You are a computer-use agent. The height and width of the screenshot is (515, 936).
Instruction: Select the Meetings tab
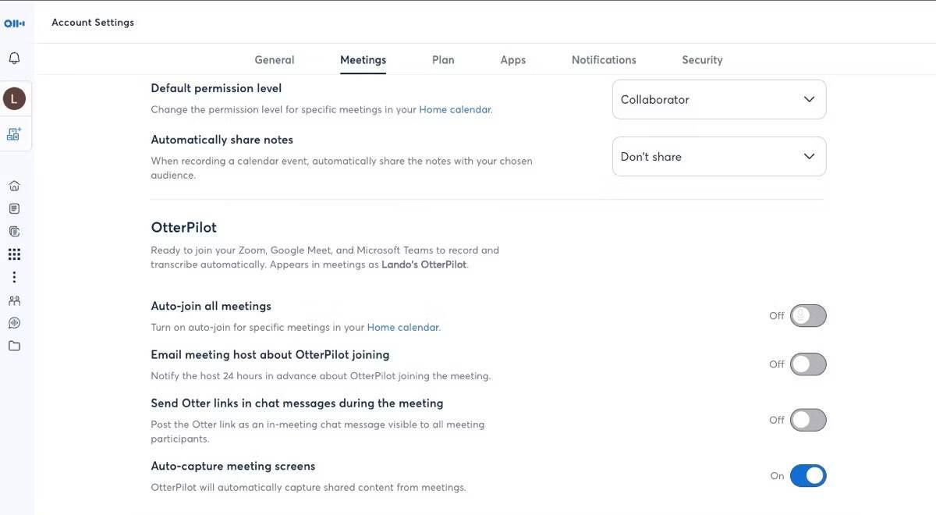(x=363, y=60)
